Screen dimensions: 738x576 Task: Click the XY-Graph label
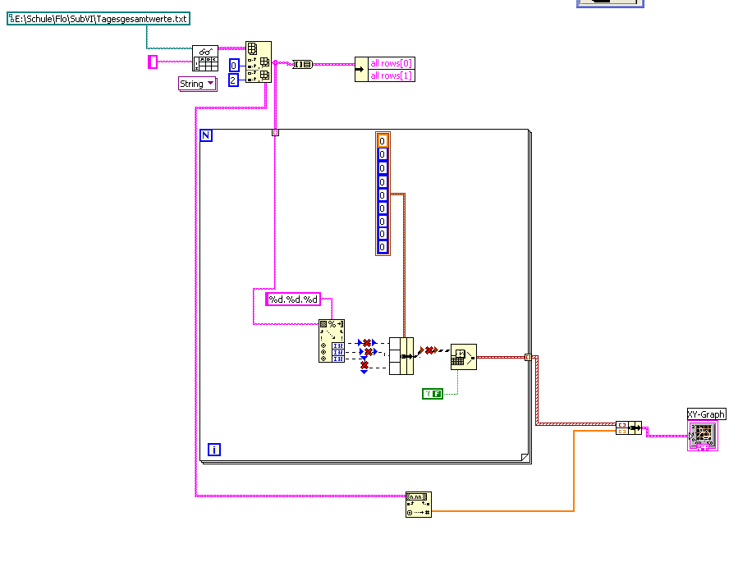(x=706, y=414)
